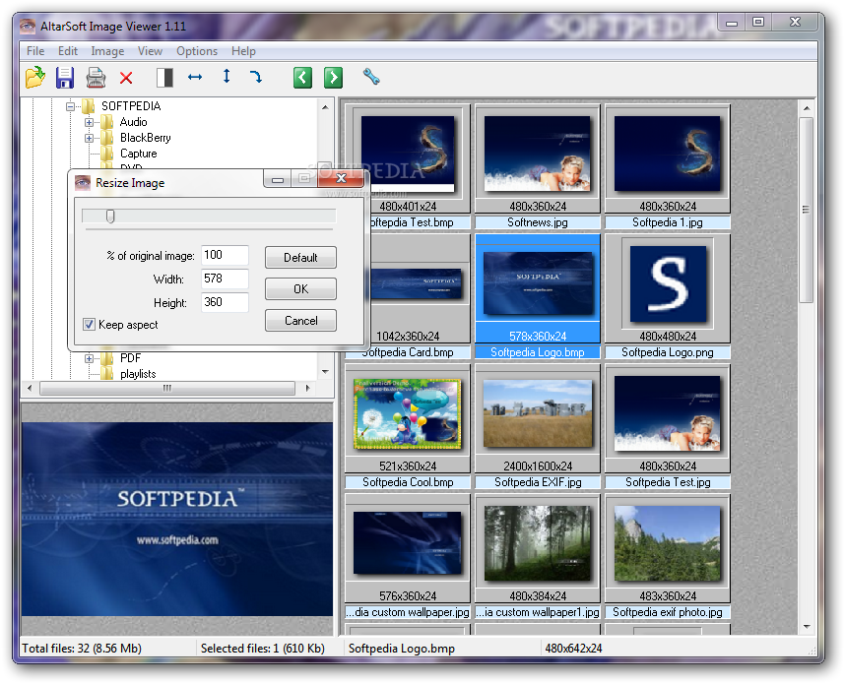Select the 576x360x24 custom wallpaper thumbnail
The image size is (845, 684).
(408, 548)
